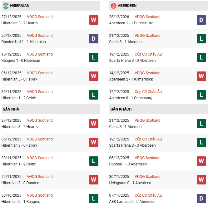Click the Aberdeen club crest icon
The image size is (208, 206).
tap(113, 6)
